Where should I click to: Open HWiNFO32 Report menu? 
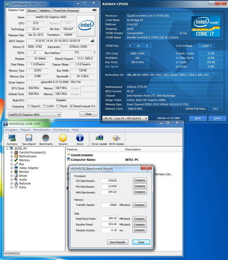[26, 130]
